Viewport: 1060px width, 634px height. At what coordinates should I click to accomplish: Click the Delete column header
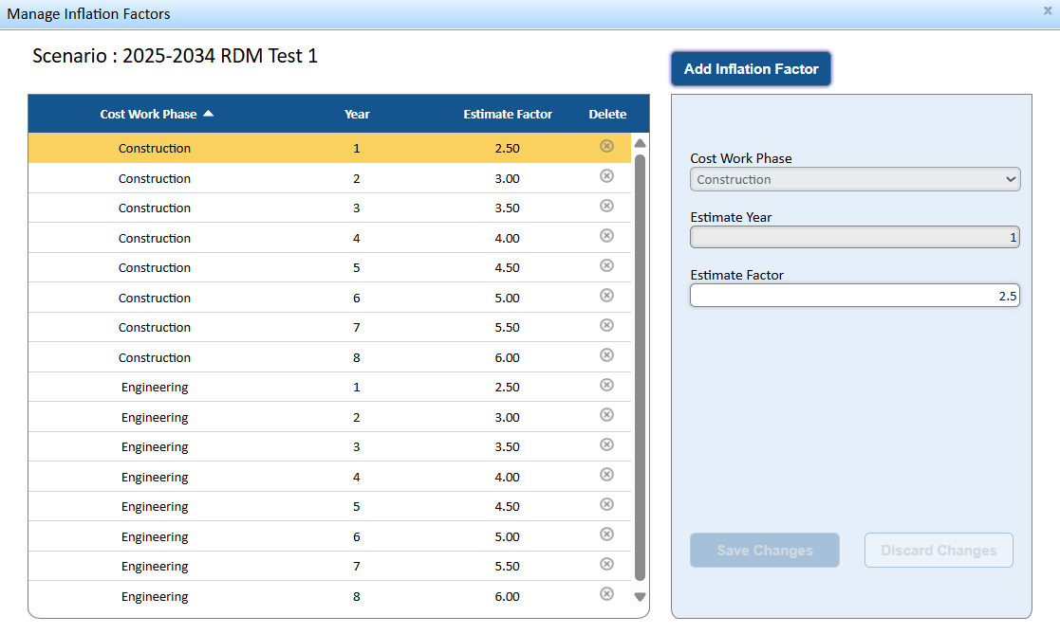click(x=607, y=114)
